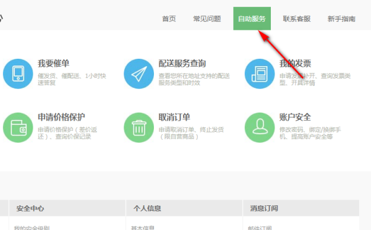The height and width of the screenshot is (230, 371).
Task: Click the phone icon for 我要催单
Action: (18, 74)
